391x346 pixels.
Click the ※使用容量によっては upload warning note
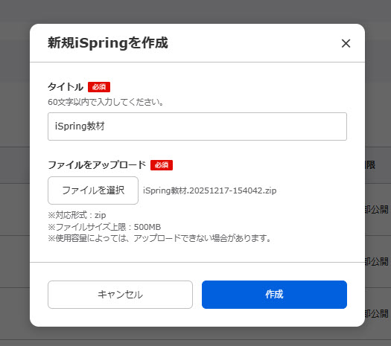[159, 238]
